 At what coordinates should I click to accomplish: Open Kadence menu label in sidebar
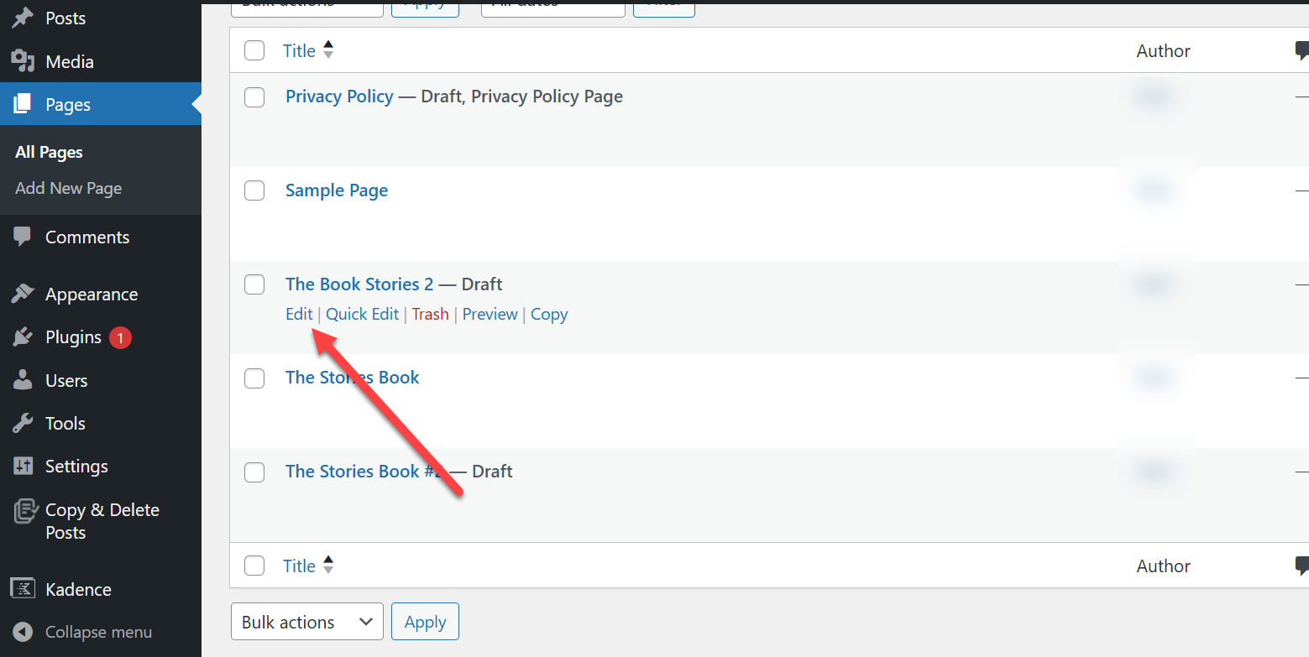[78, 589]
